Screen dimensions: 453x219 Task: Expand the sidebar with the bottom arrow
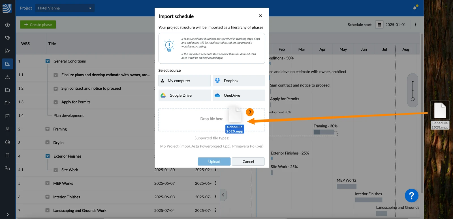tap(8, 214)
